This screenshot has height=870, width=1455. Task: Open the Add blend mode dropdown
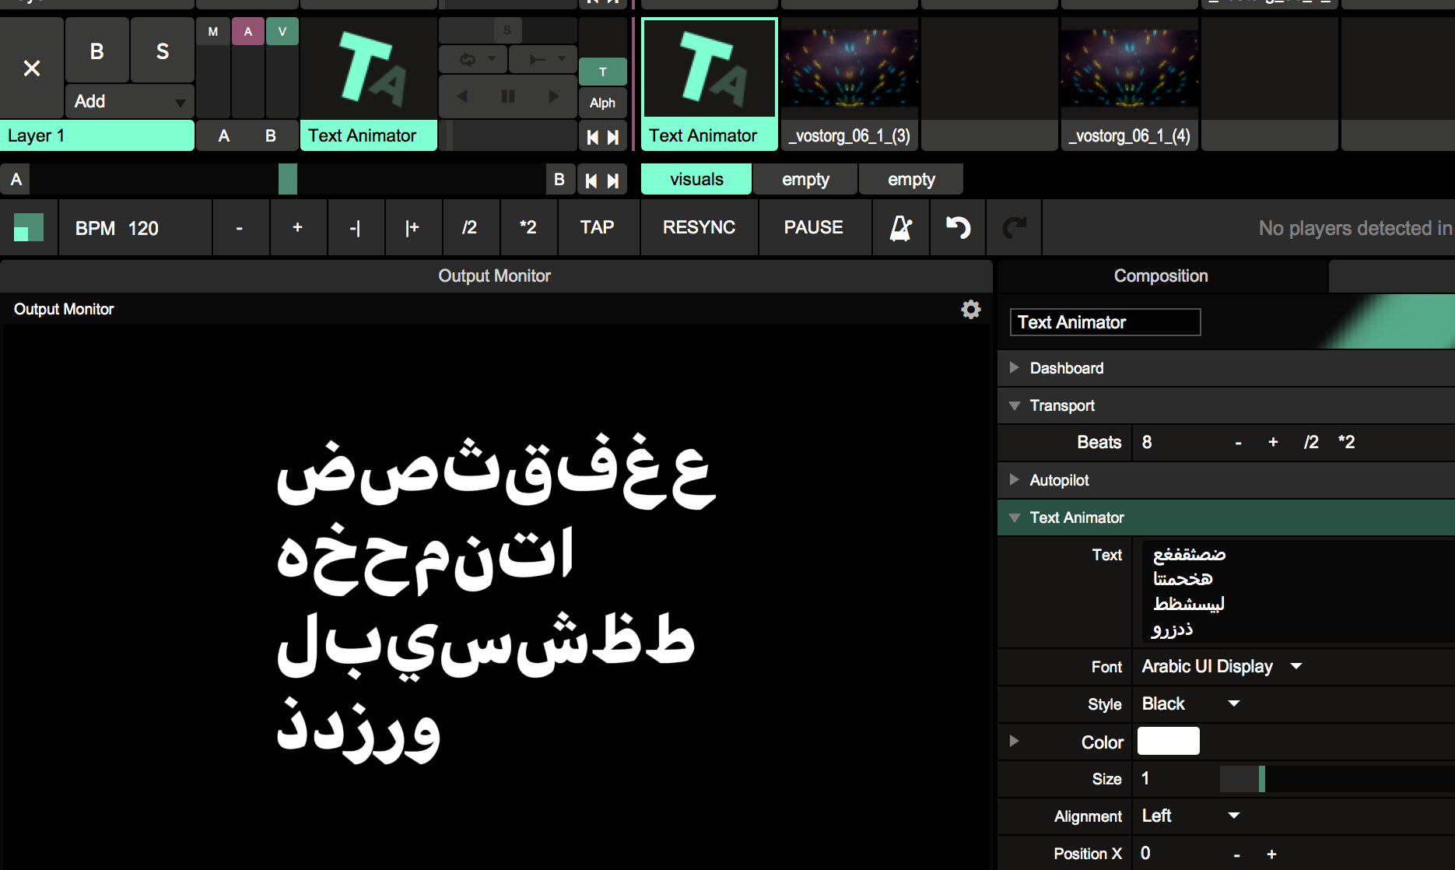pyautogui.click(x=129, y=102)
